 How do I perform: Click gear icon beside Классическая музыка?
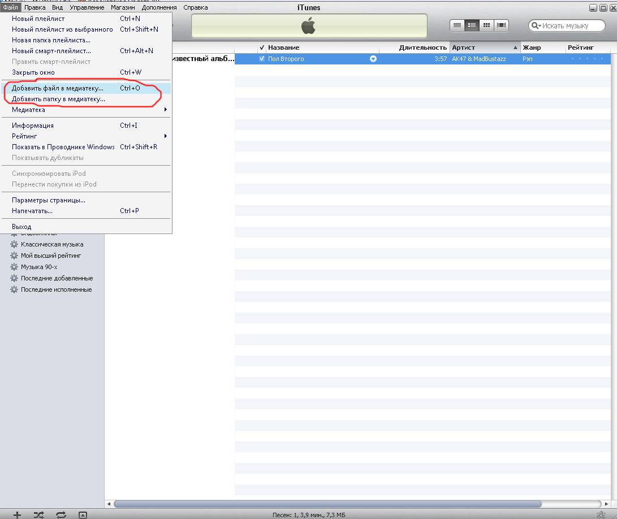(14, 244)
